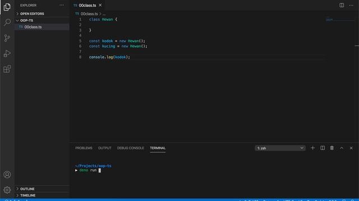Image resolution: width=359 pixels, height=201 pixels.
Task: Open the Run and Debug view
Action: click(7, 54)
